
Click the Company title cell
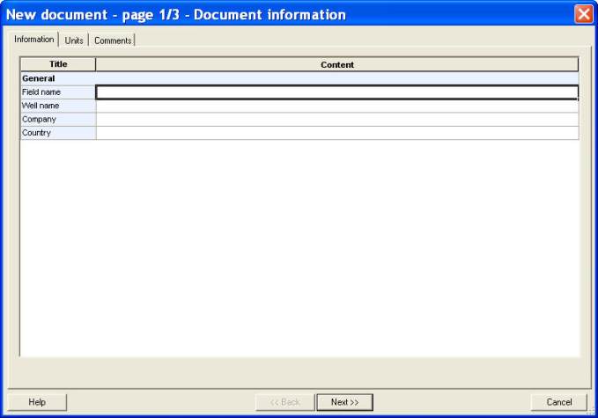(58, 120)
